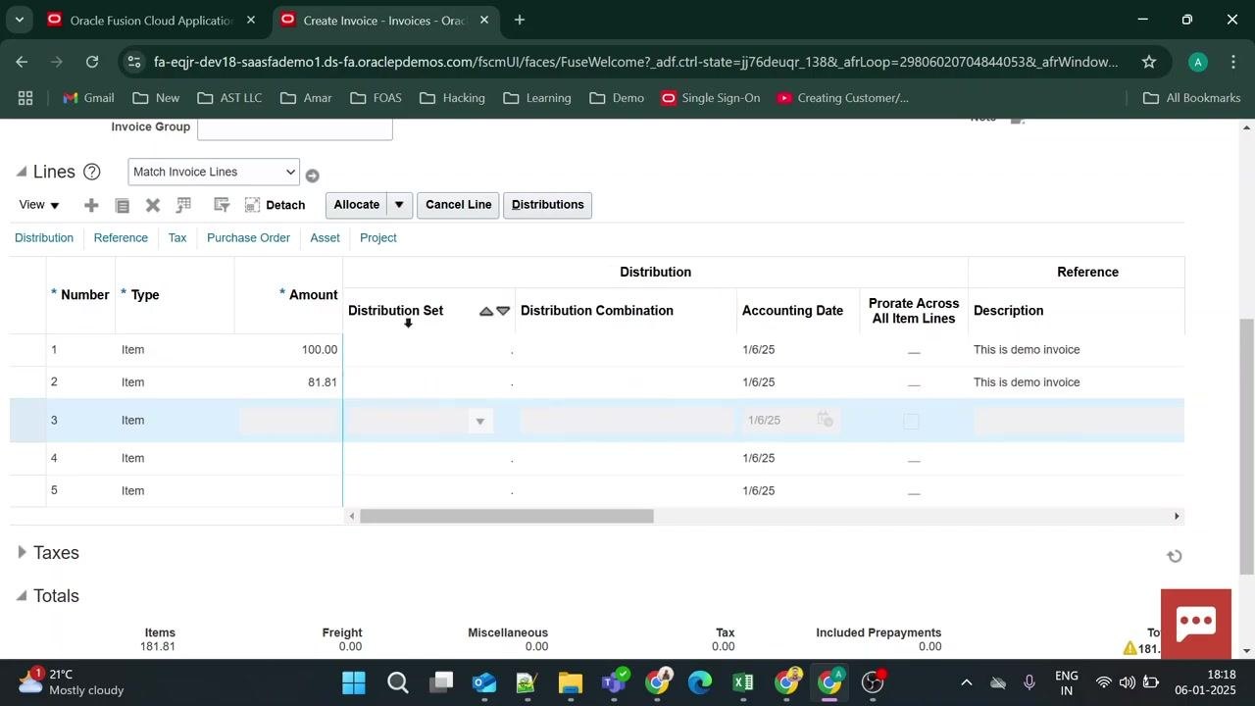Click the table horizontal scrollbar thumb
The width and height of the screenshot is (1255, 706).
506,516
